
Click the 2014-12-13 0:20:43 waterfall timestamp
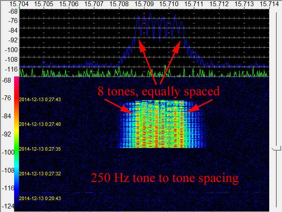pyautogui.click(x=40, y=198)
